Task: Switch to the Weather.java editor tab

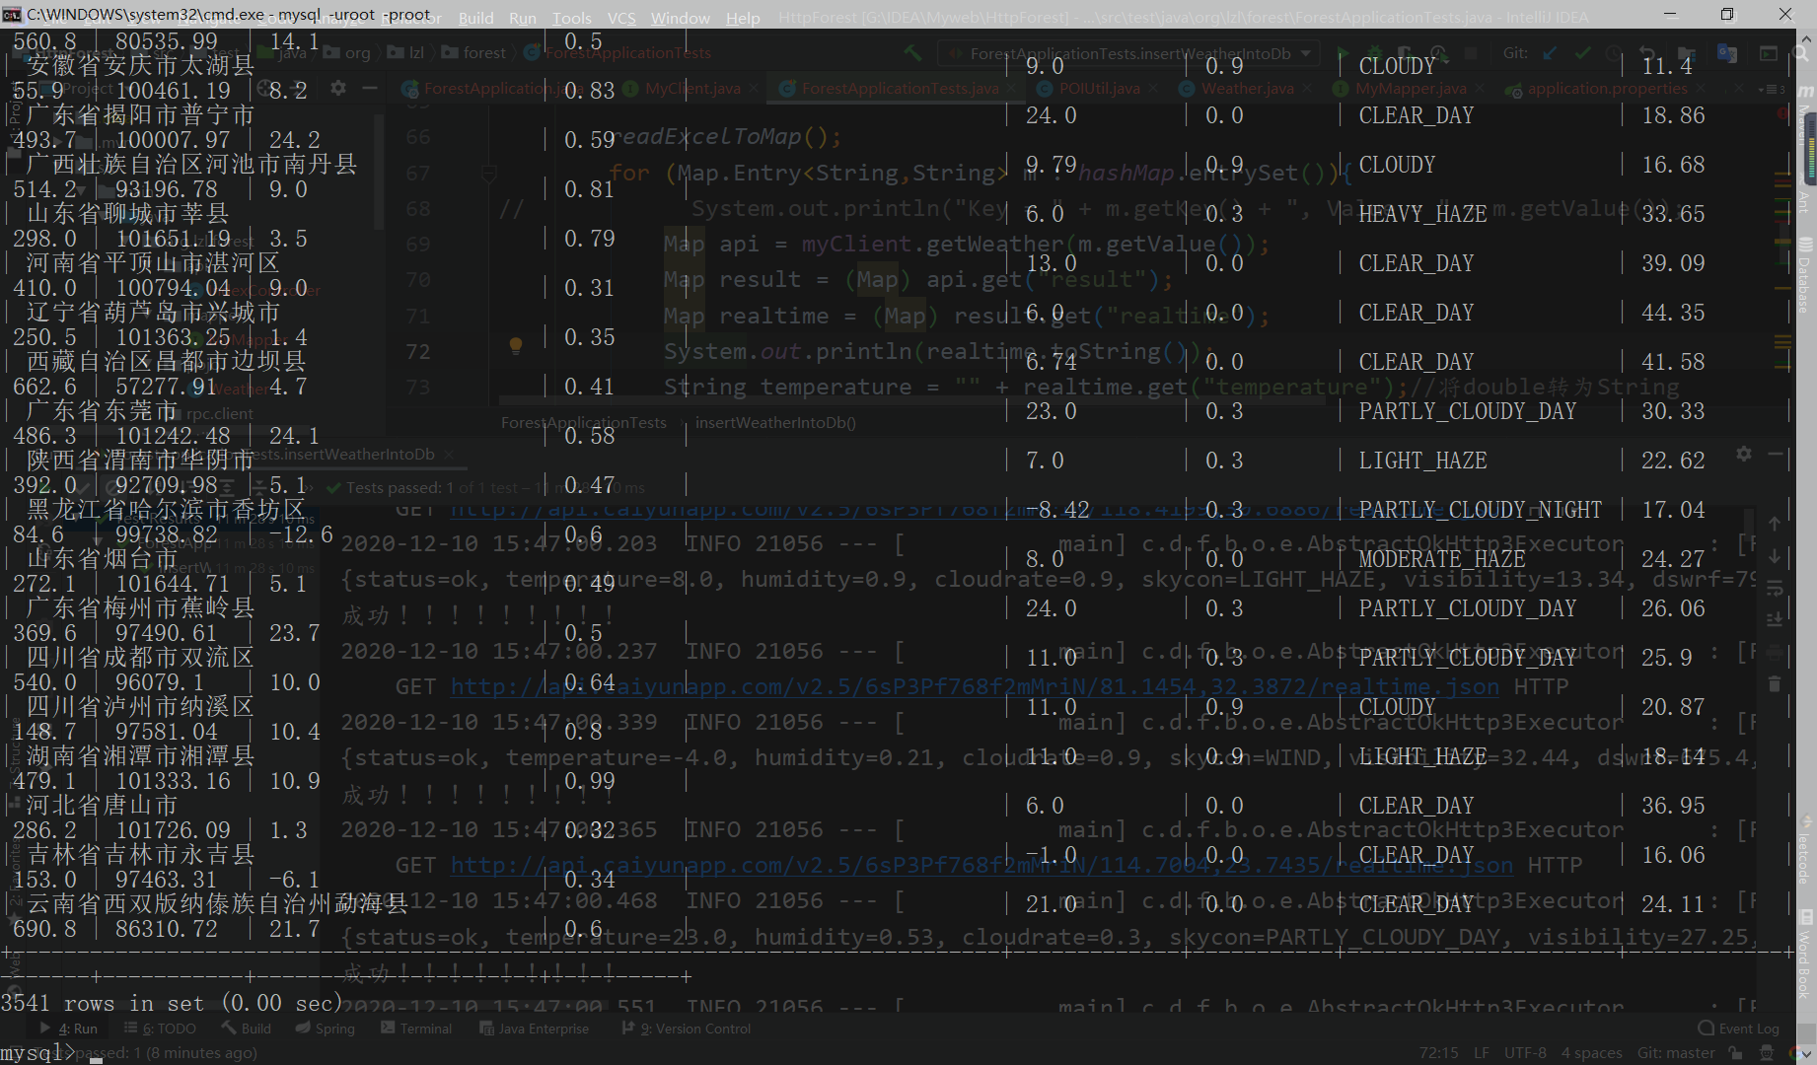Action: (1247, 89)
